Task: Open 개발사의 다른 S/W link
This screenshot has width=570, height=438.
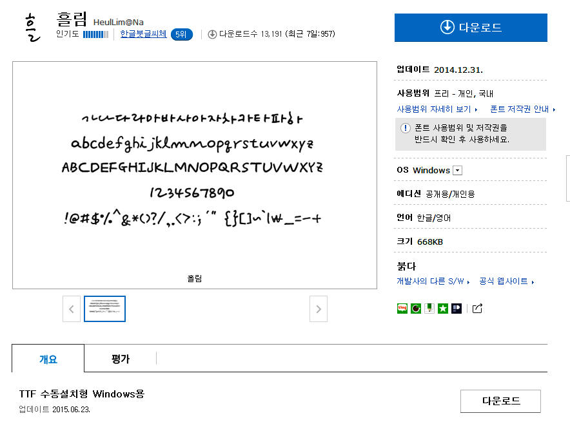Action: tap(433, 281)
